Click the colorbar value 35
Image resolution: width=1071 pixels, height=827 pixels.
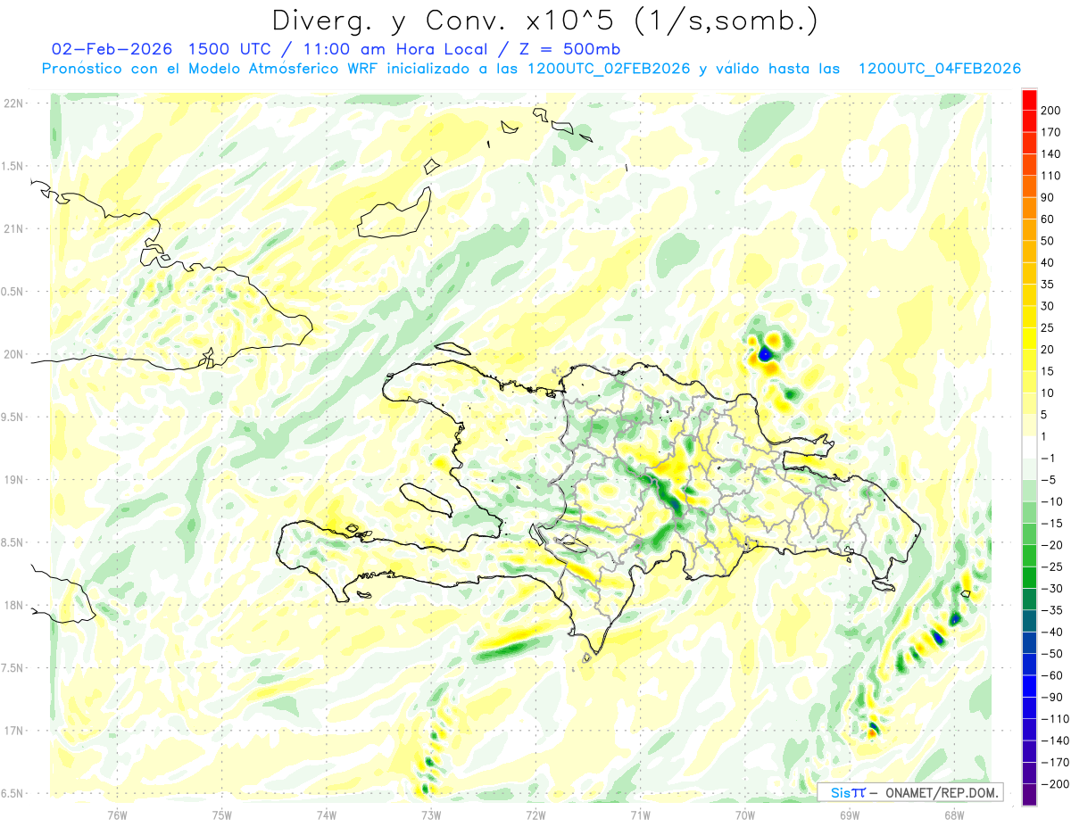[1048, 285]
